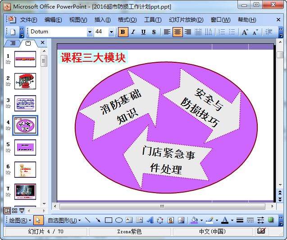Viewport: 287px width, 240px height.
Task: Toggle Bold formatting
Action: point(123,32)
